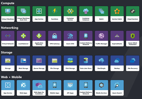Screen dimensions: 142x99
Task: Open the Load Balancer tile
Action: (23, 39)
